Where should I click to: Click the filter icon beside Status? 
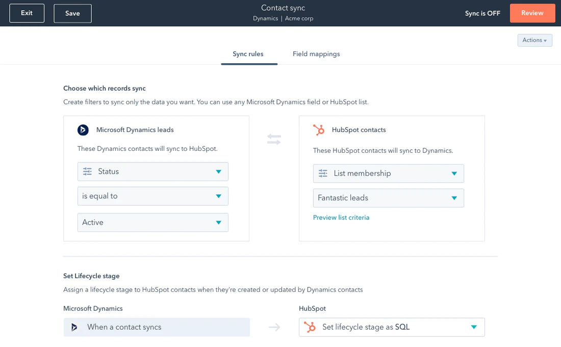coord(87,172)
